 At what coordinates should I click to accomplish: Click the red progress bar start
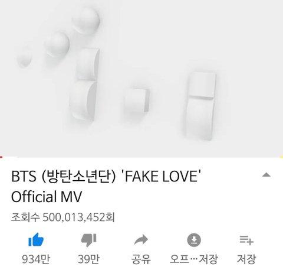[1, 157]
